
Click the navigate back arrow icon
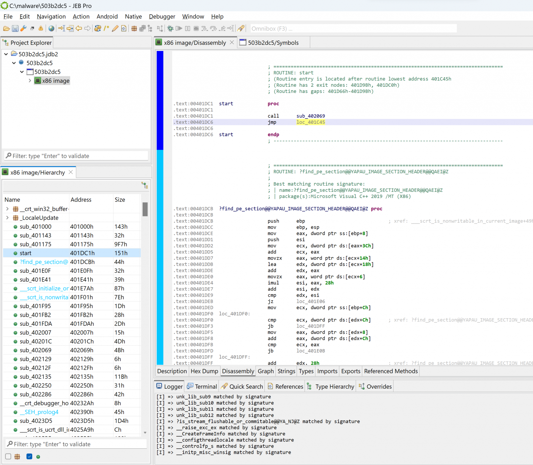[79, 28]
